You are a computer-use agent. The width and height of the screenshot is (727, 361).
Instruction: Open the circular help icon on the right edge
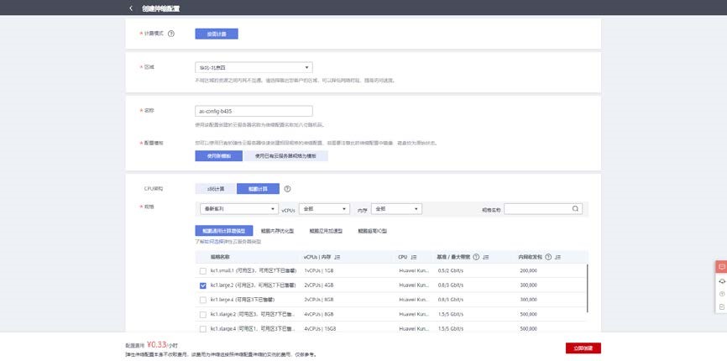[721, 294]
